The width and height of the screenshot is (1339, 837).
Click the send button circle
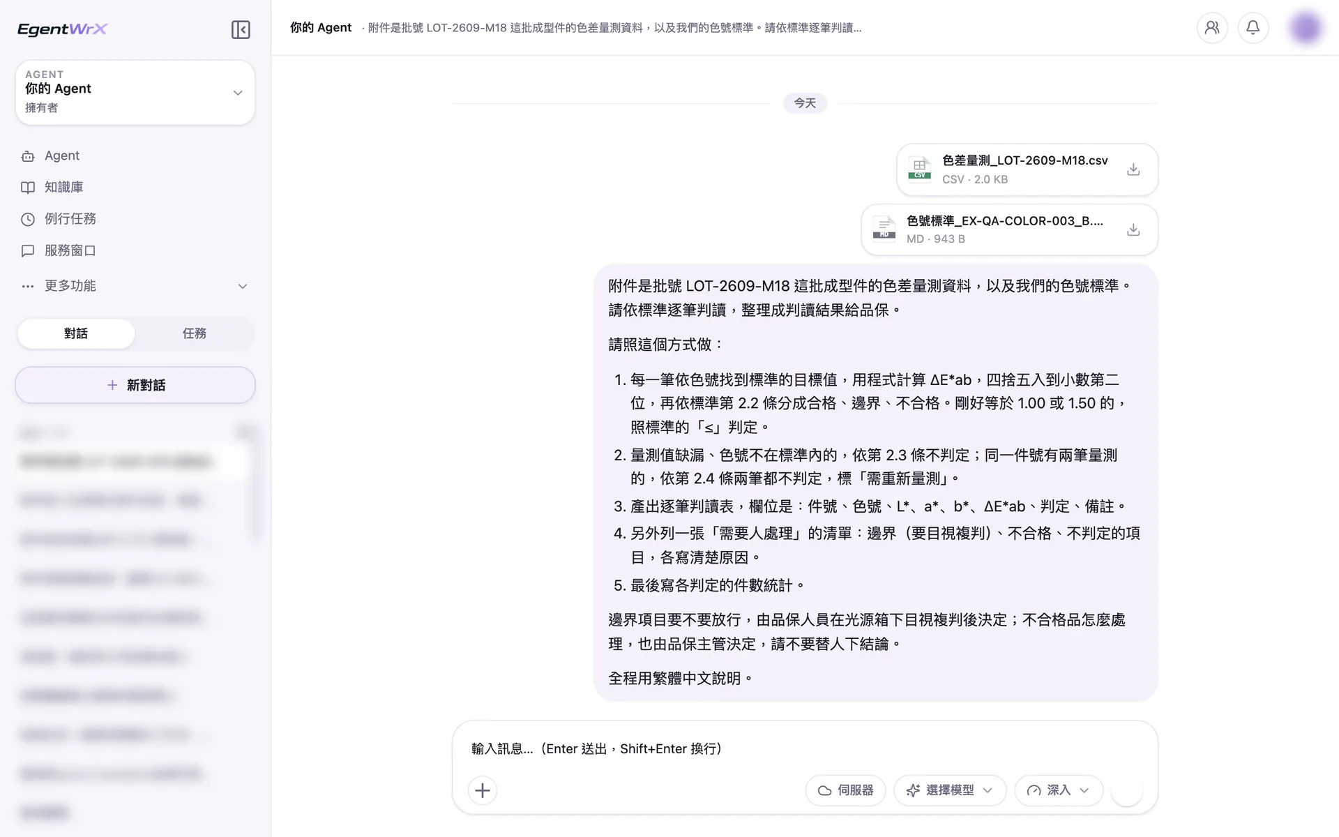coord(1127,790)
